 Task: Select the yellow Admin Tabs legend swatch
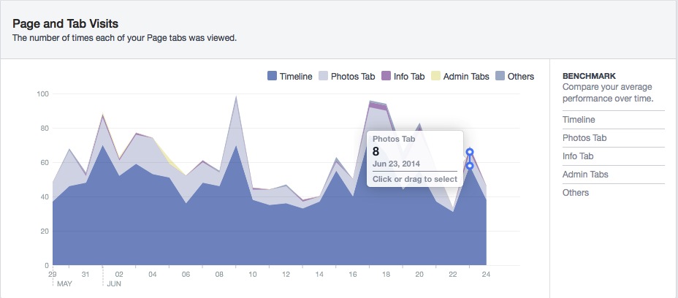click(436, 76)
